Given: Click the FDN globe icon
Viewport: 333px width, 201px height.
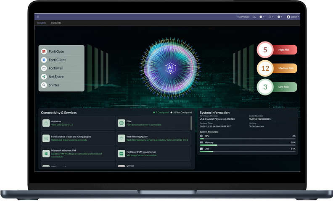Looking at the screenshot, I should (x=121, y=123).
